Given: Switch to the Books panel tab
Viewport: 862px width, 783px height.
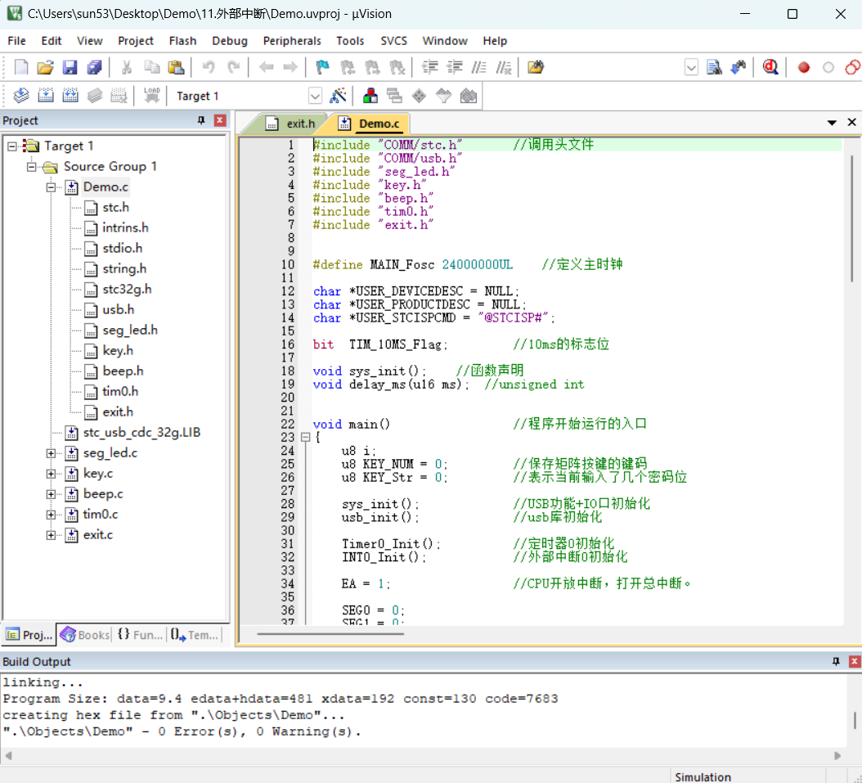Looking at the screenshot, I should [85, 635].
